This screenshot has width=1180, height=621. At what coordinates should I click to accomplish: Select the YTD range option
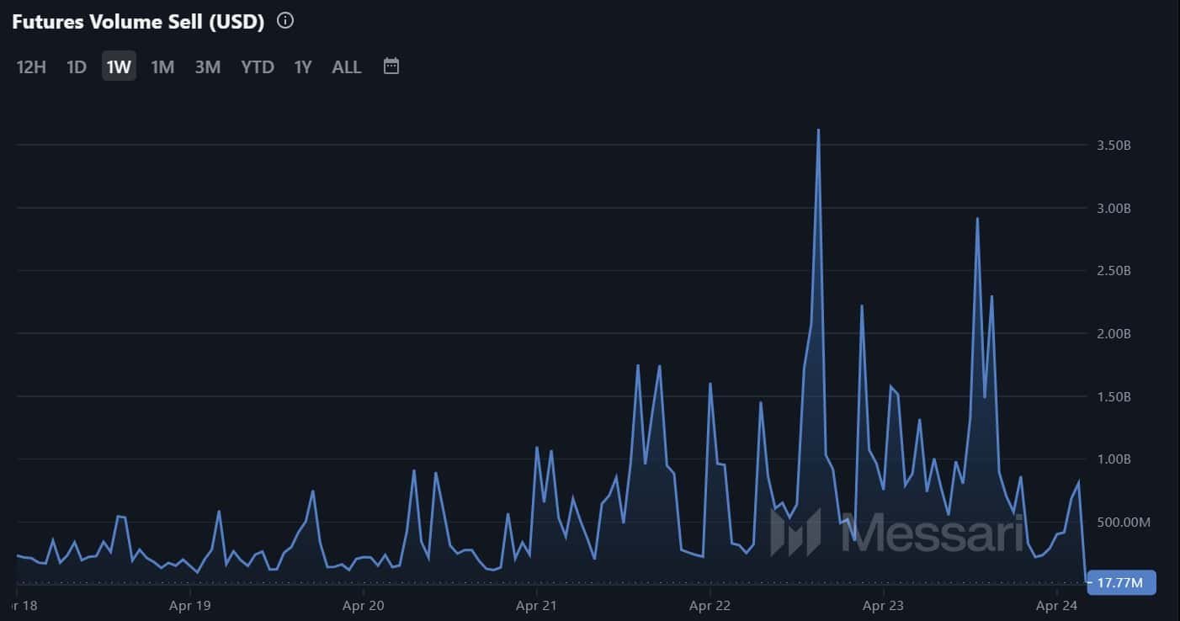point(258,66)
